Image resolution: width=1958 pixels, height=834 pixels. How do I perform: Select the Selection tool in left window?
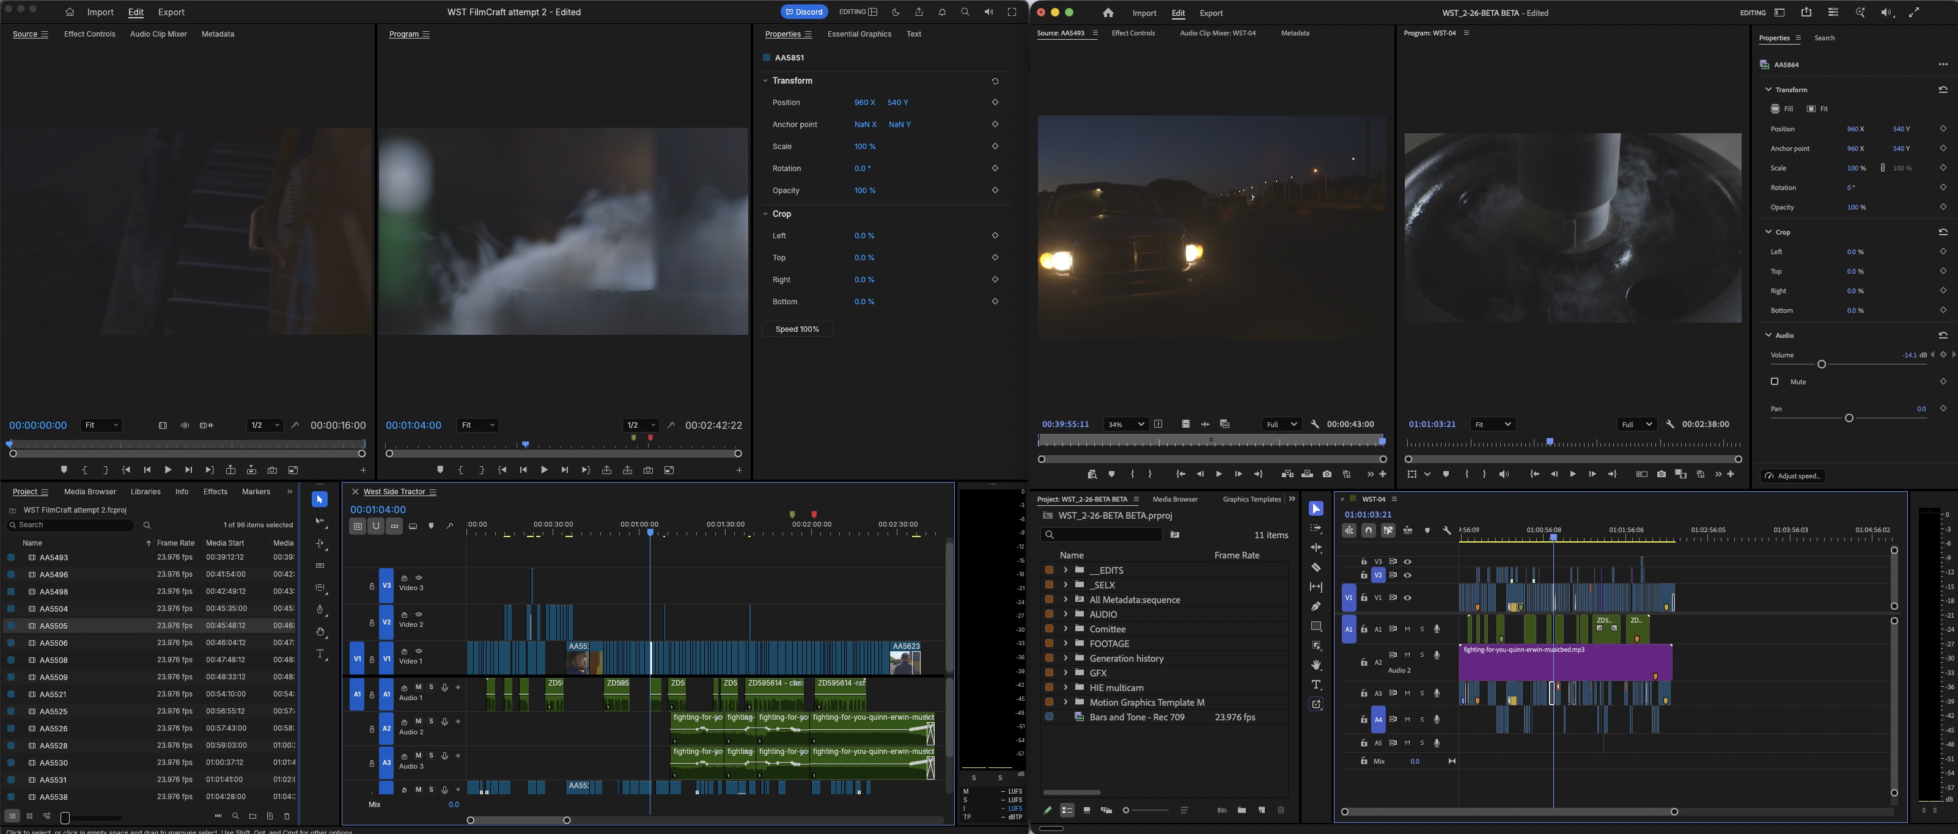(320, 500)
